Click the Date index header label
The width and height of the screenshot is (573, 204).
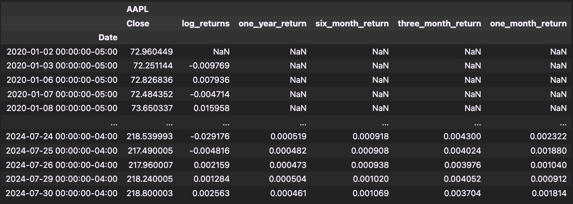(108, 37)
